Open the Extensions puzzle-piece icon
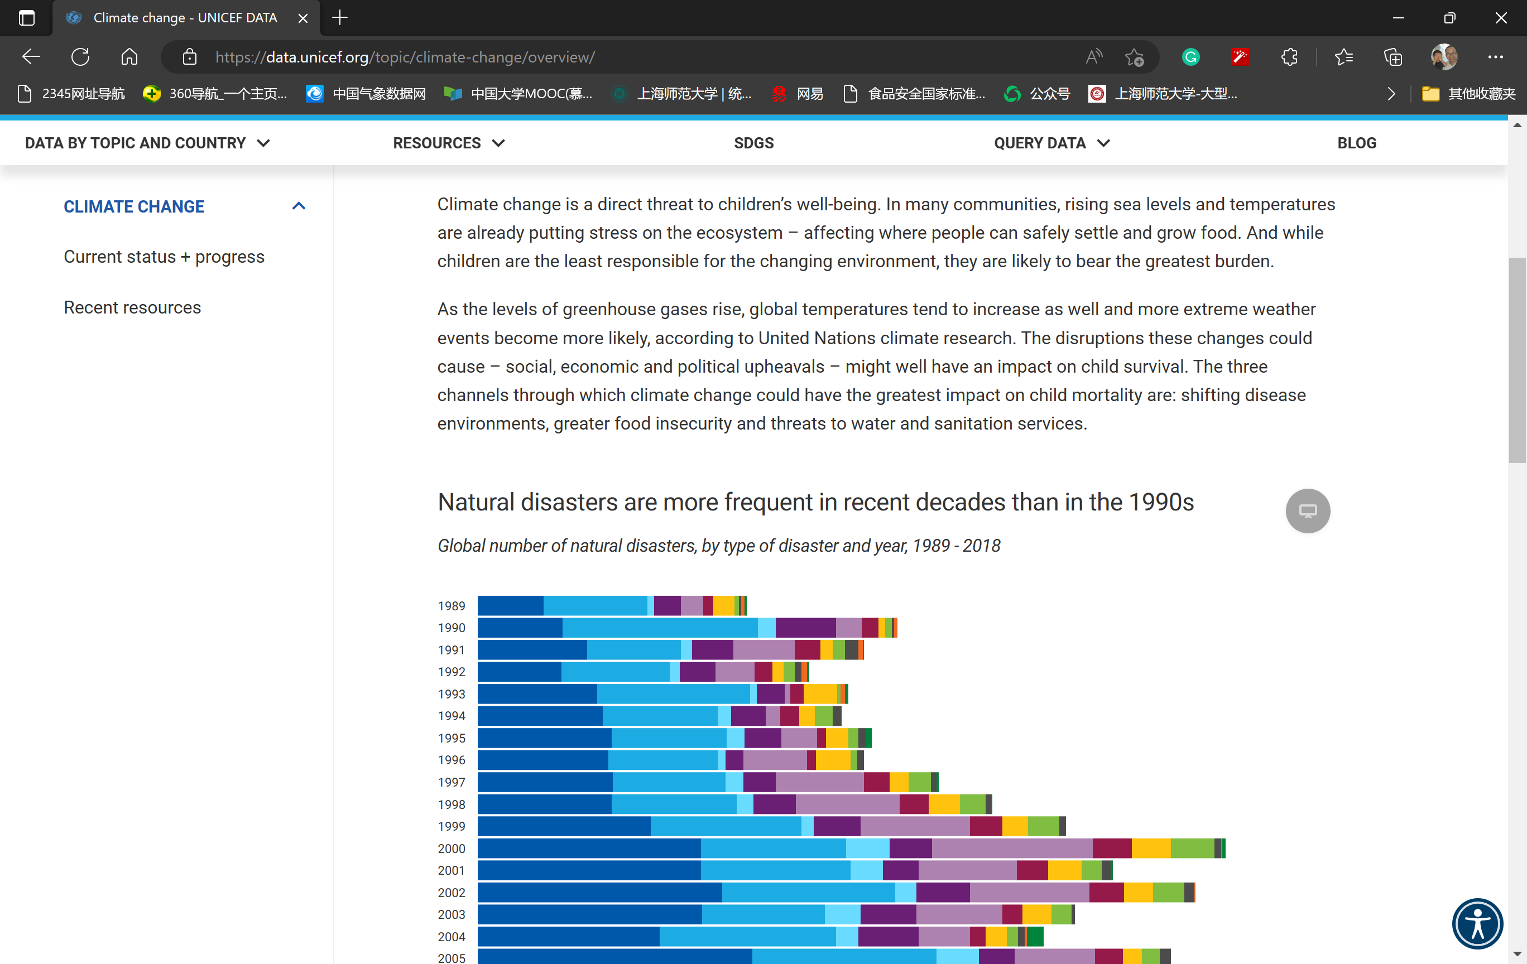Screen dimensions: 1527x964 pyautogui.click(x=1289, y=57)
